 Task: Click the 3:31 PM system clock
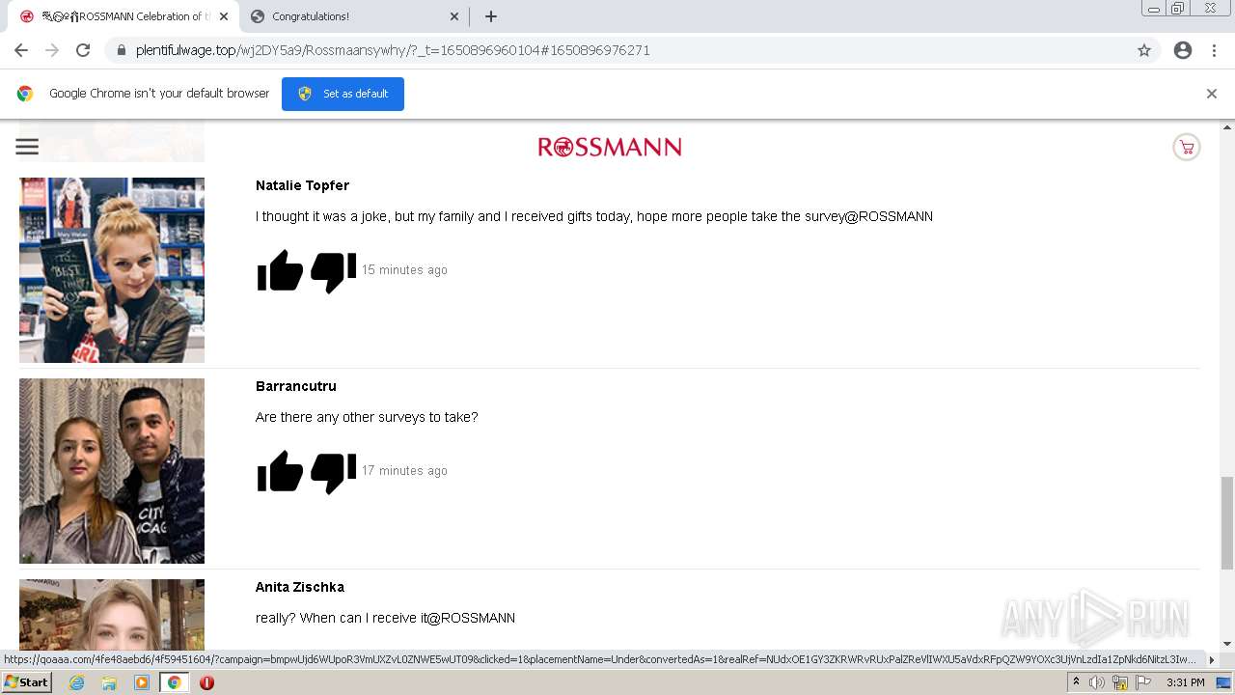pos(1185,682)
